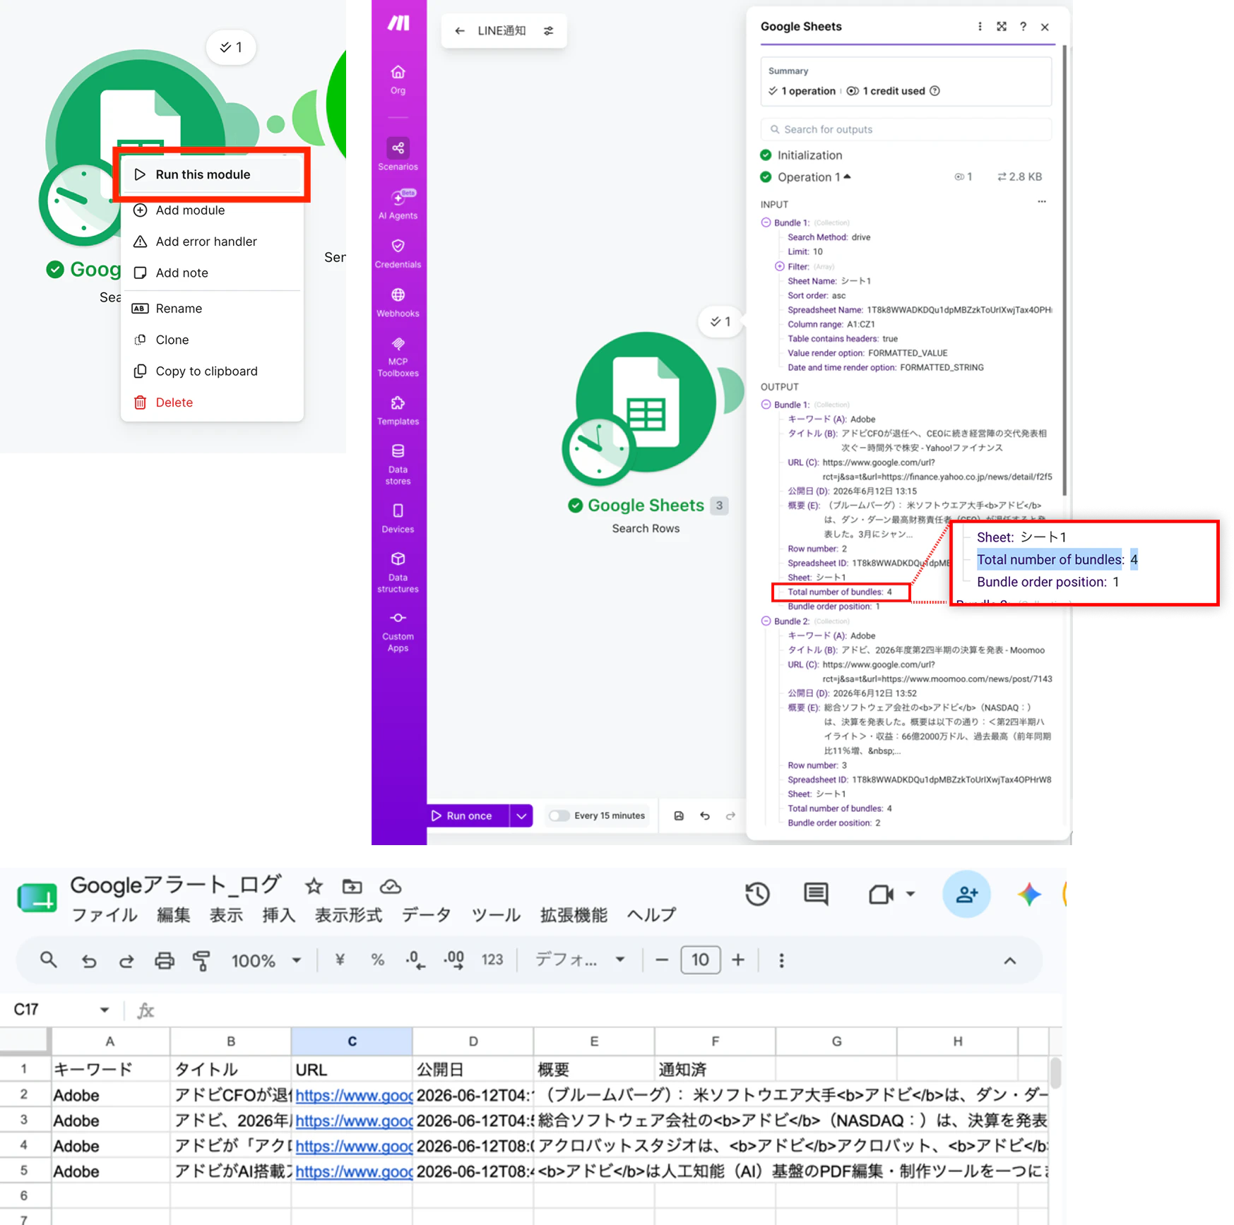This screenshot has height=1225, width=1234.
Task: Toggle the Every 15 minutes schedule switch
Action: coord(559,815)
